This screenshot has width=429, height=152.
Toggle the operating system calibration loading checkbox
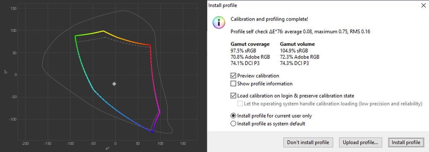click(240, 104)
